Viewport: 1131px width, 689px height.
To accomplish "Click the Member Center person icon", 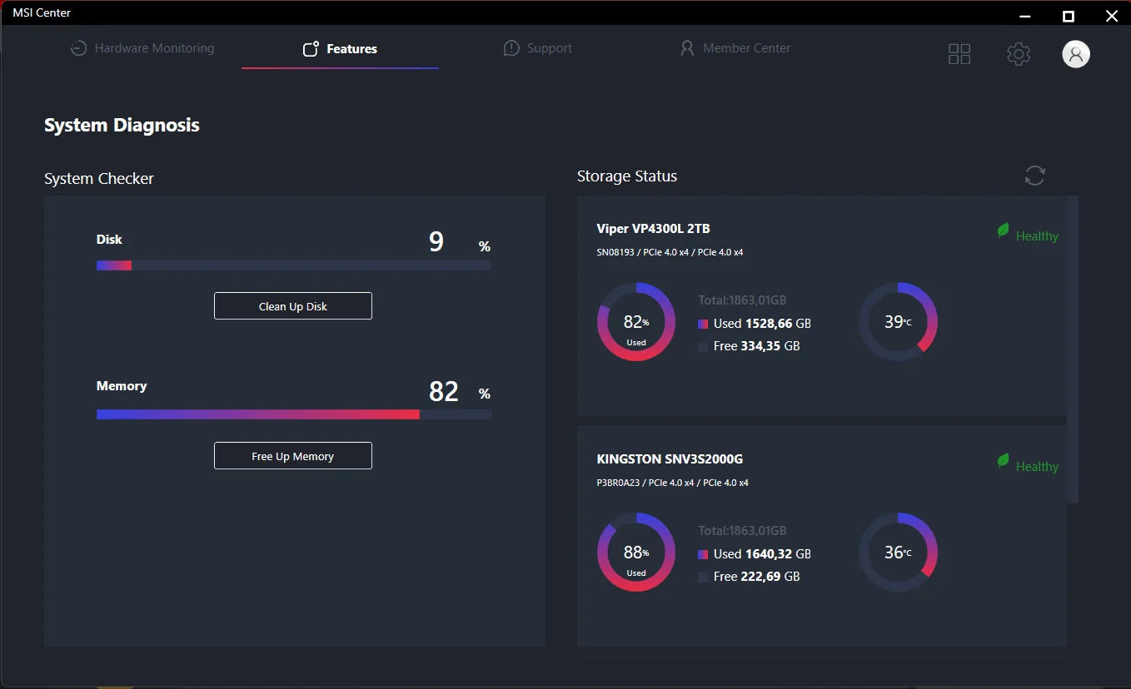I will (x=687, y=48).
